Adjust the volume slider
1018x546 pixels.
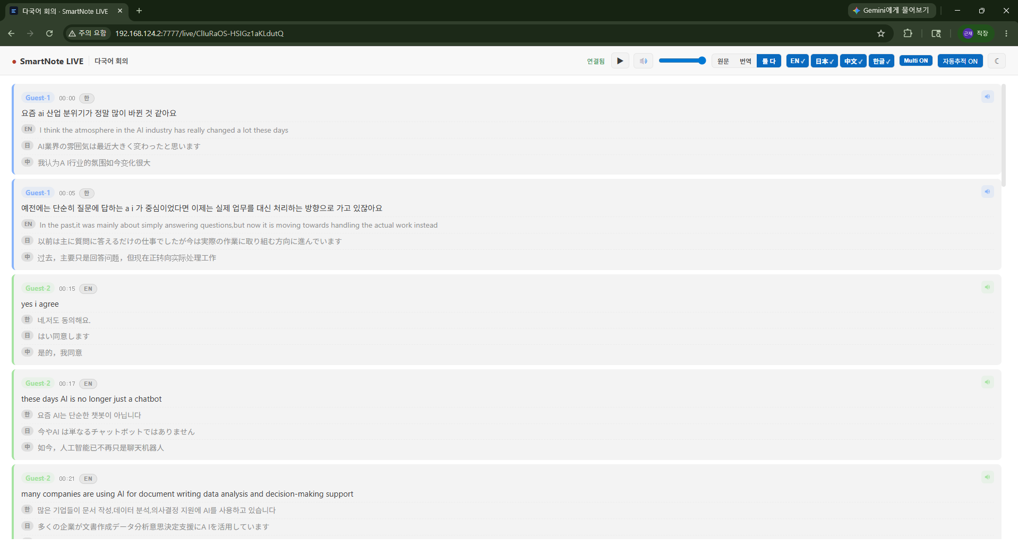(682, 61)
